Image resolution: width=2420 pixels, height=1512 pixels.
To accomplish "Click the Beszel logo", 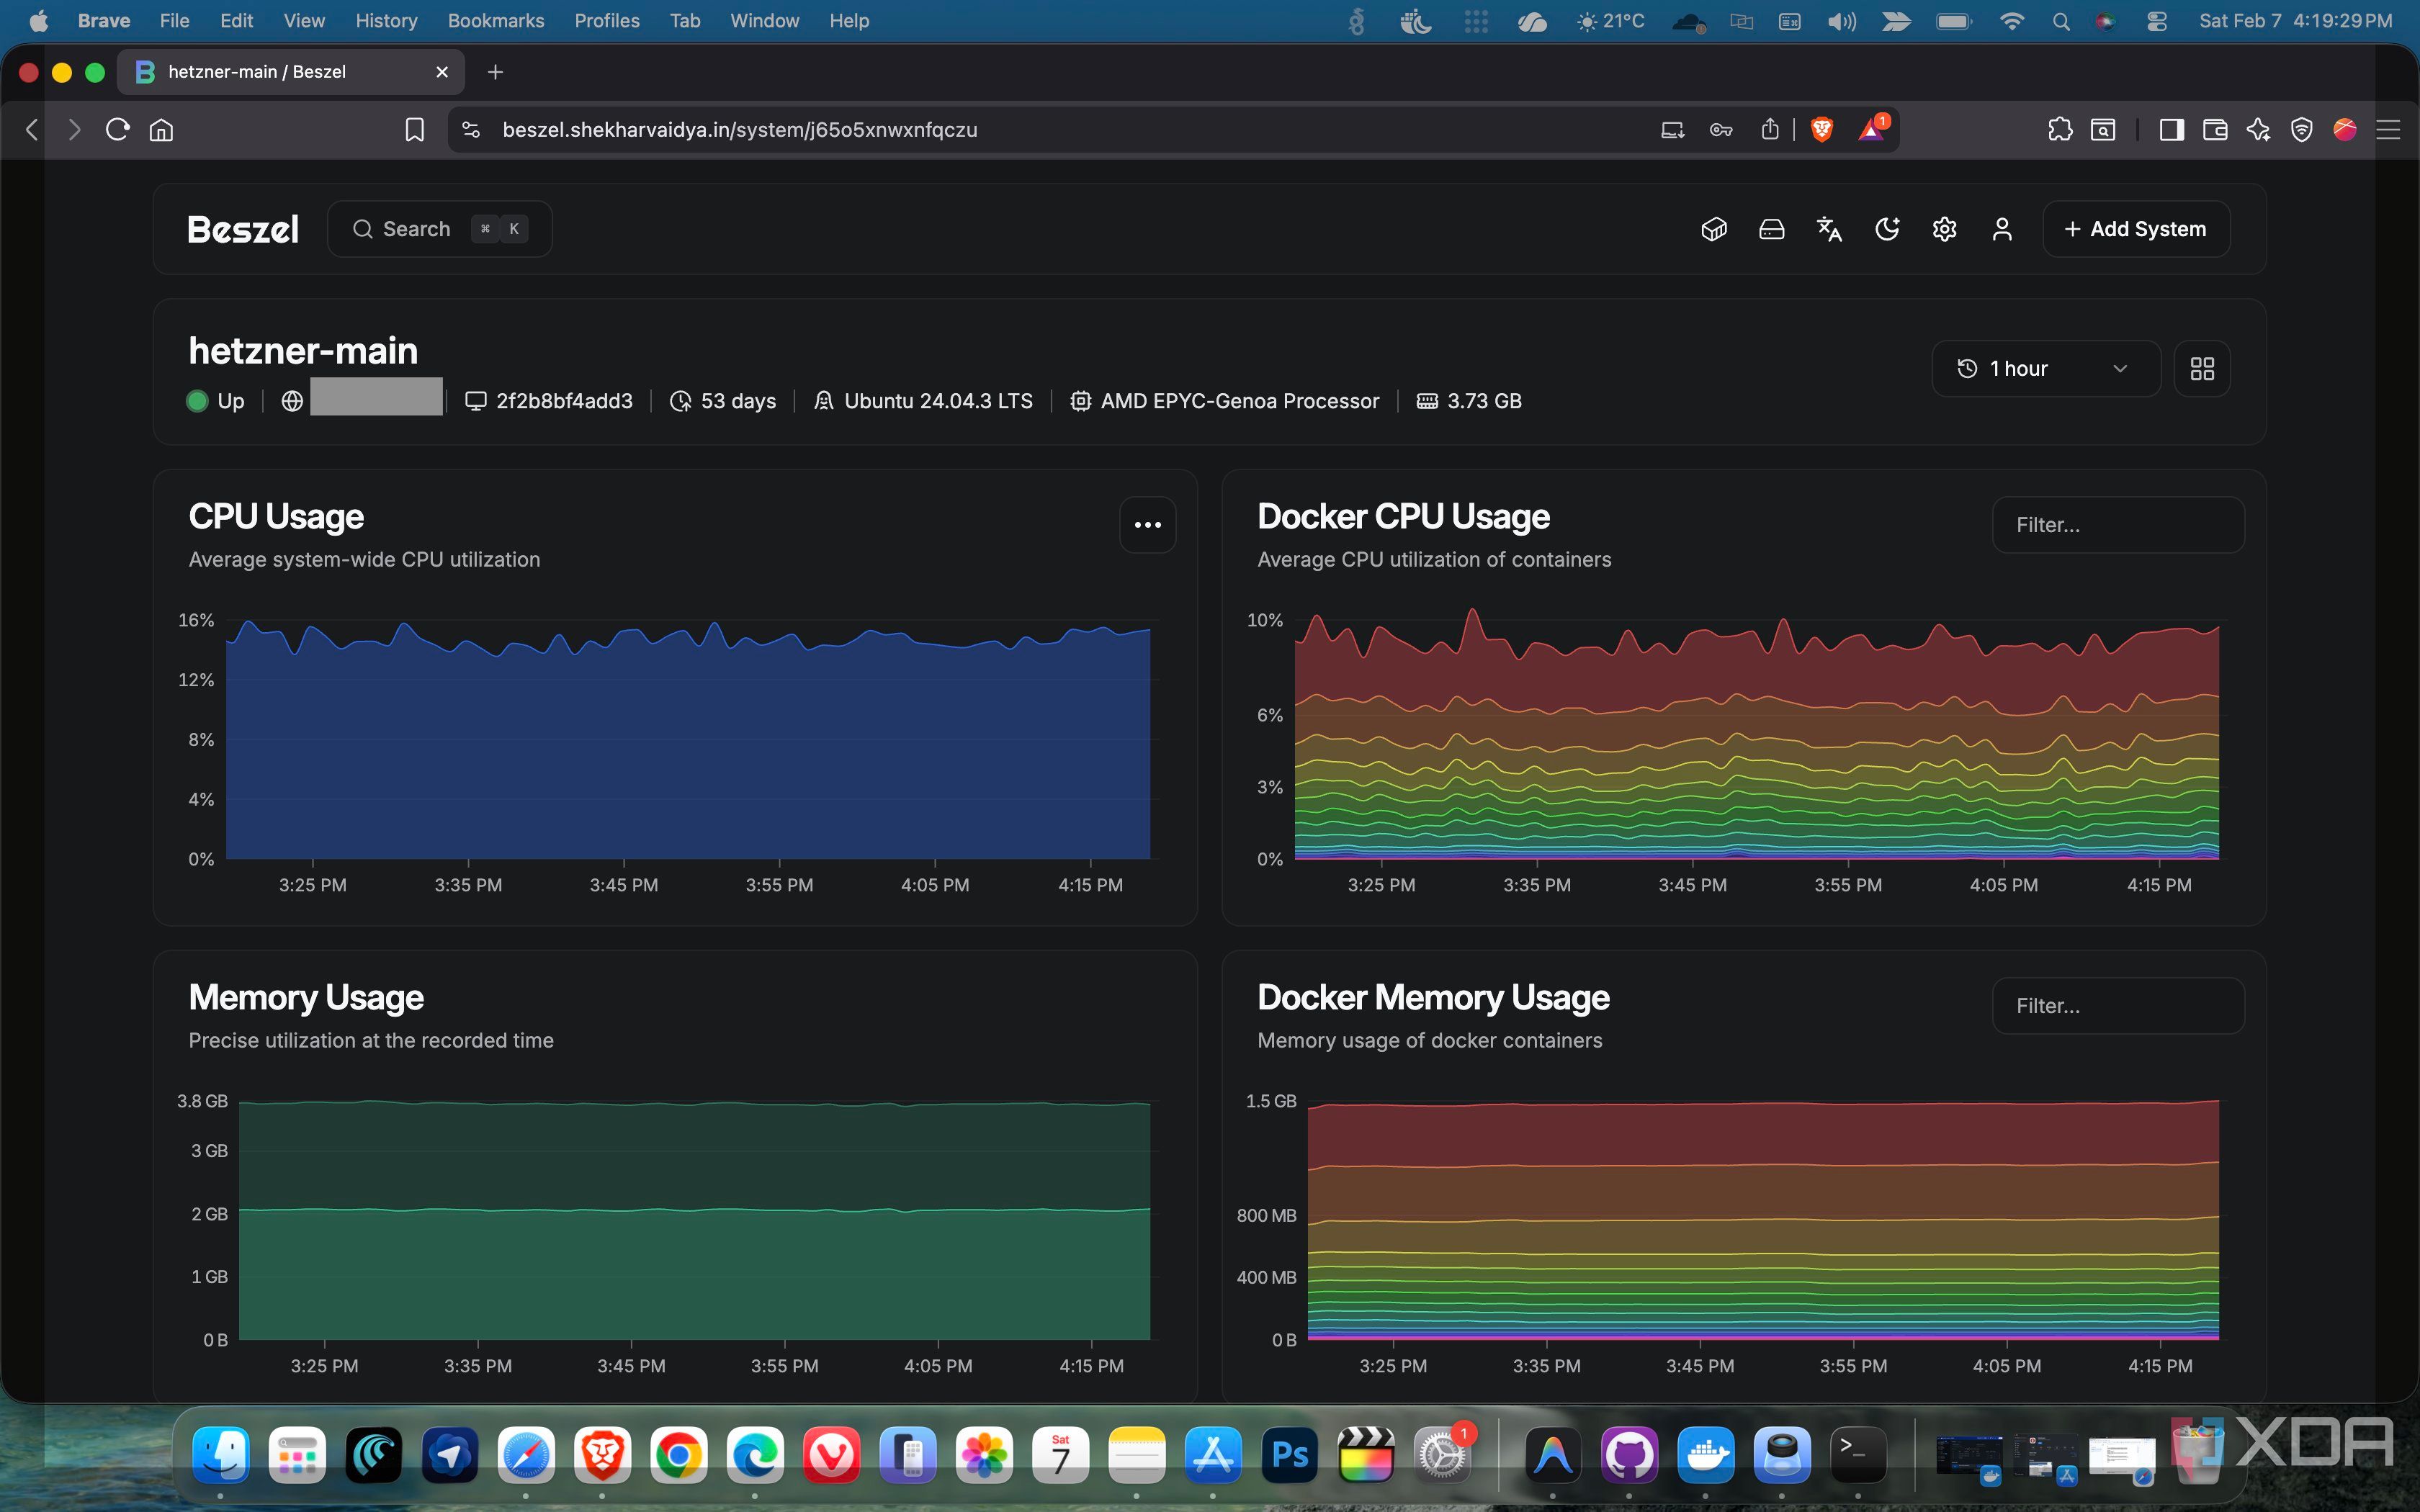I will point(243,229).
